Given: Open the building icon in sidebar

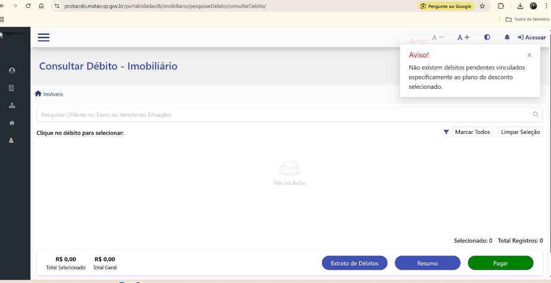Looking at the screenshot, I should pyautogui.click(x=12, y=88).
